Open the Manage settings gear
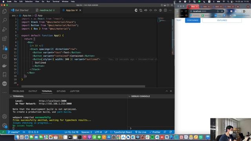The image size is (251, 141). click(x=4, y=125)
